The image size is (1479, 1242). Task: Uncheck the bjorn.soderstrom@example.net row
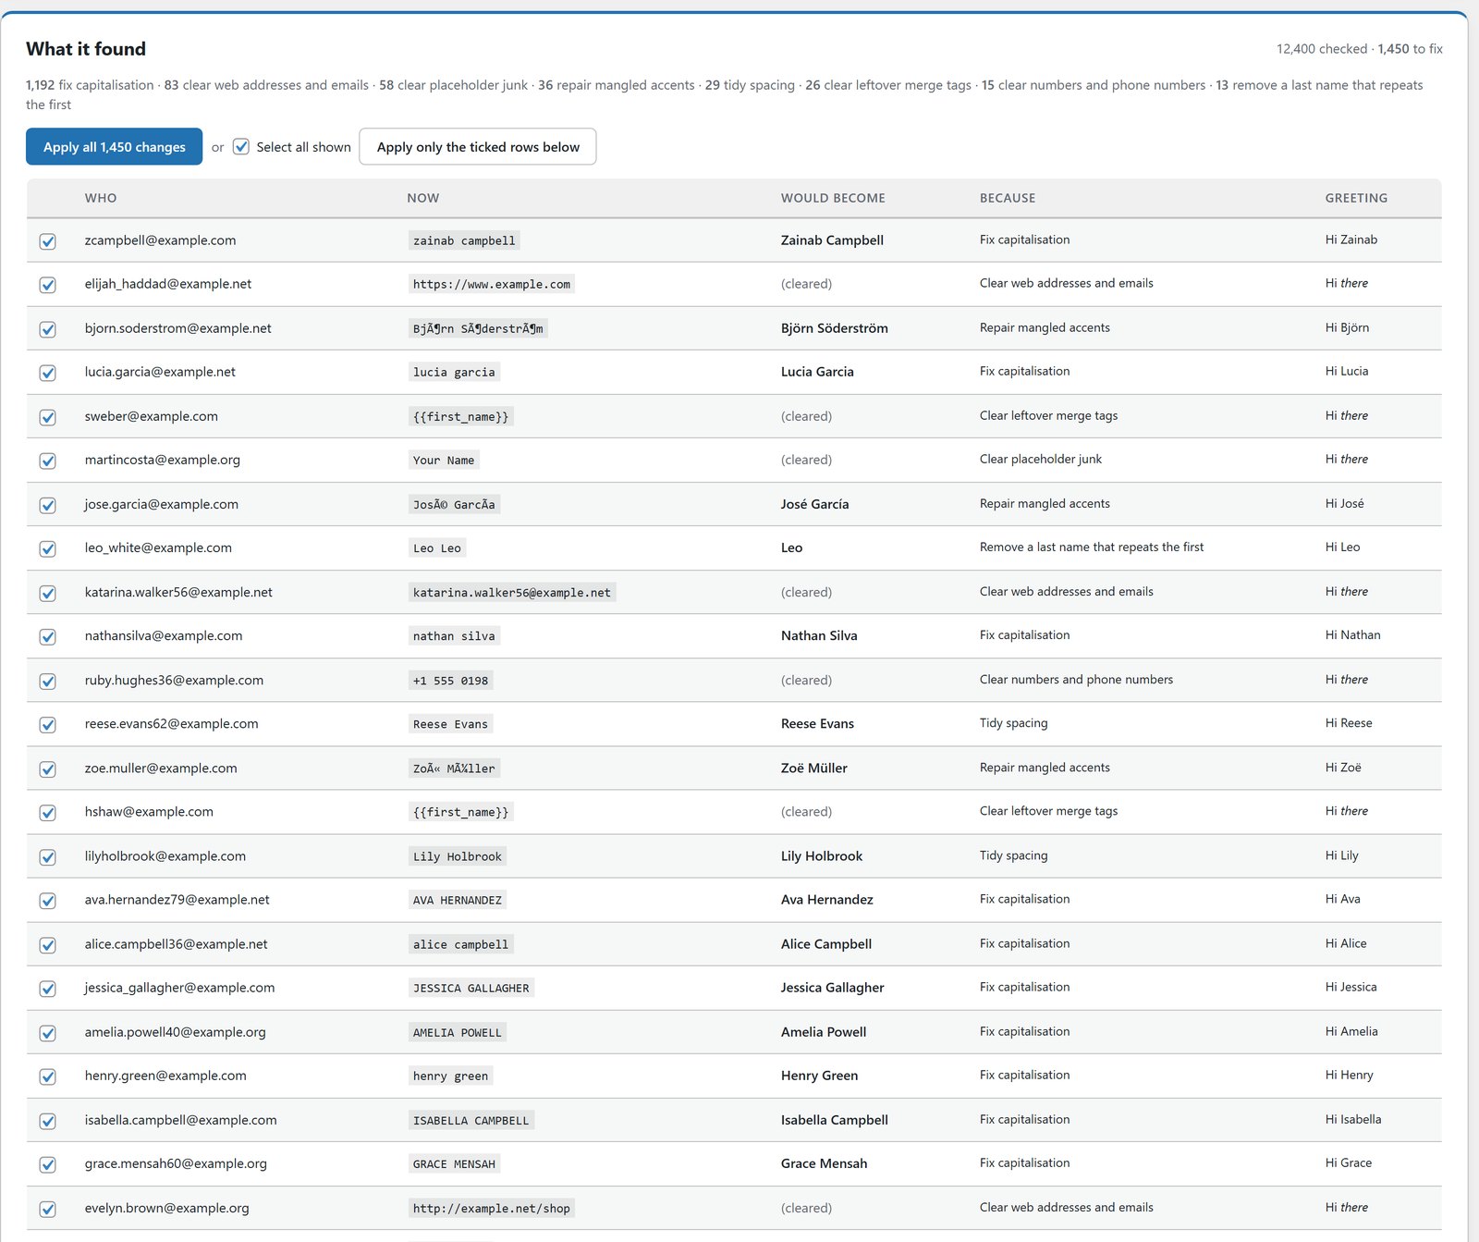(x=48, y=329)
